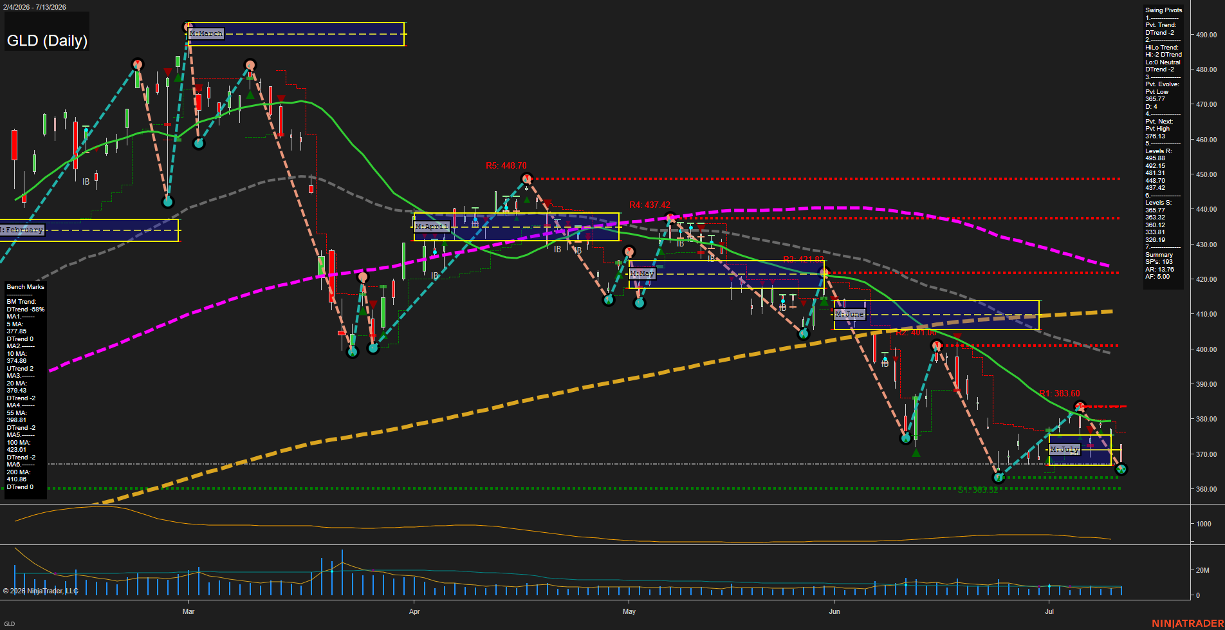Click the BM Trend: line
This screenshot has height=630, width=1225.
click(x=21, y=302)
